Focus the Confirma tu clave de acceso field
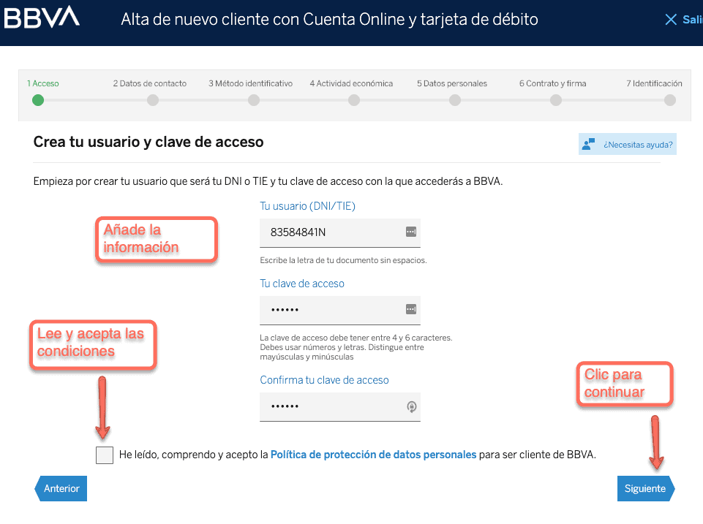The image size is (703, 524). [x=340, y=406]
